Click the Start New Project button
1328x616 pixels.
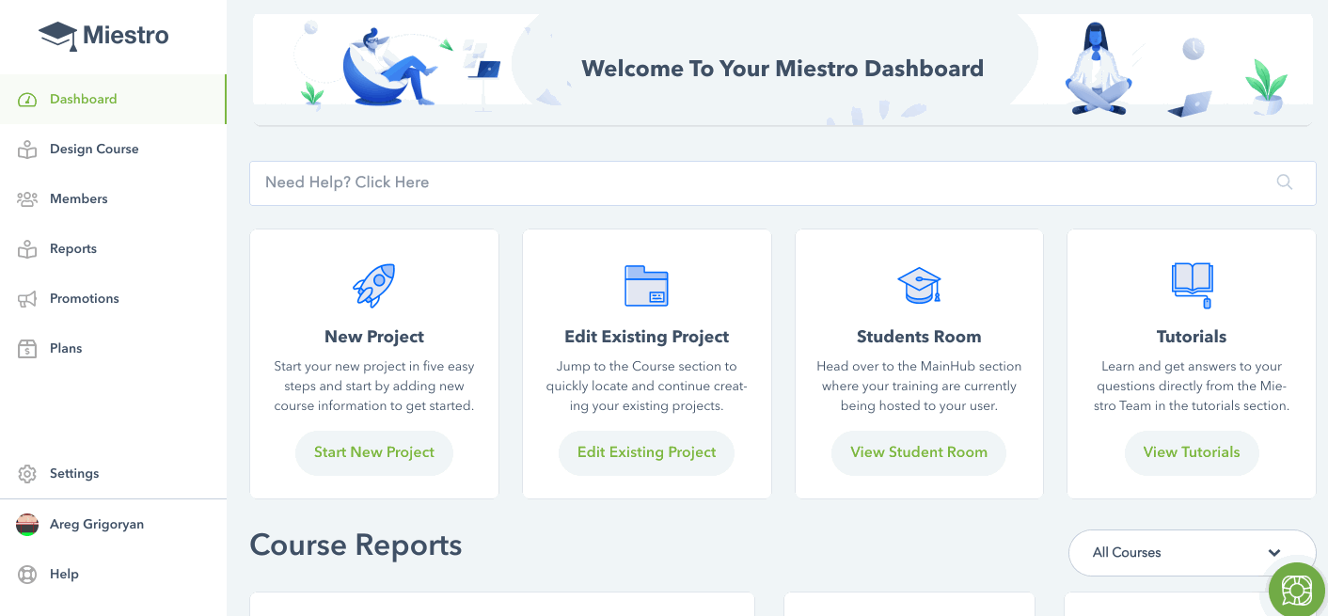(374, 453)
